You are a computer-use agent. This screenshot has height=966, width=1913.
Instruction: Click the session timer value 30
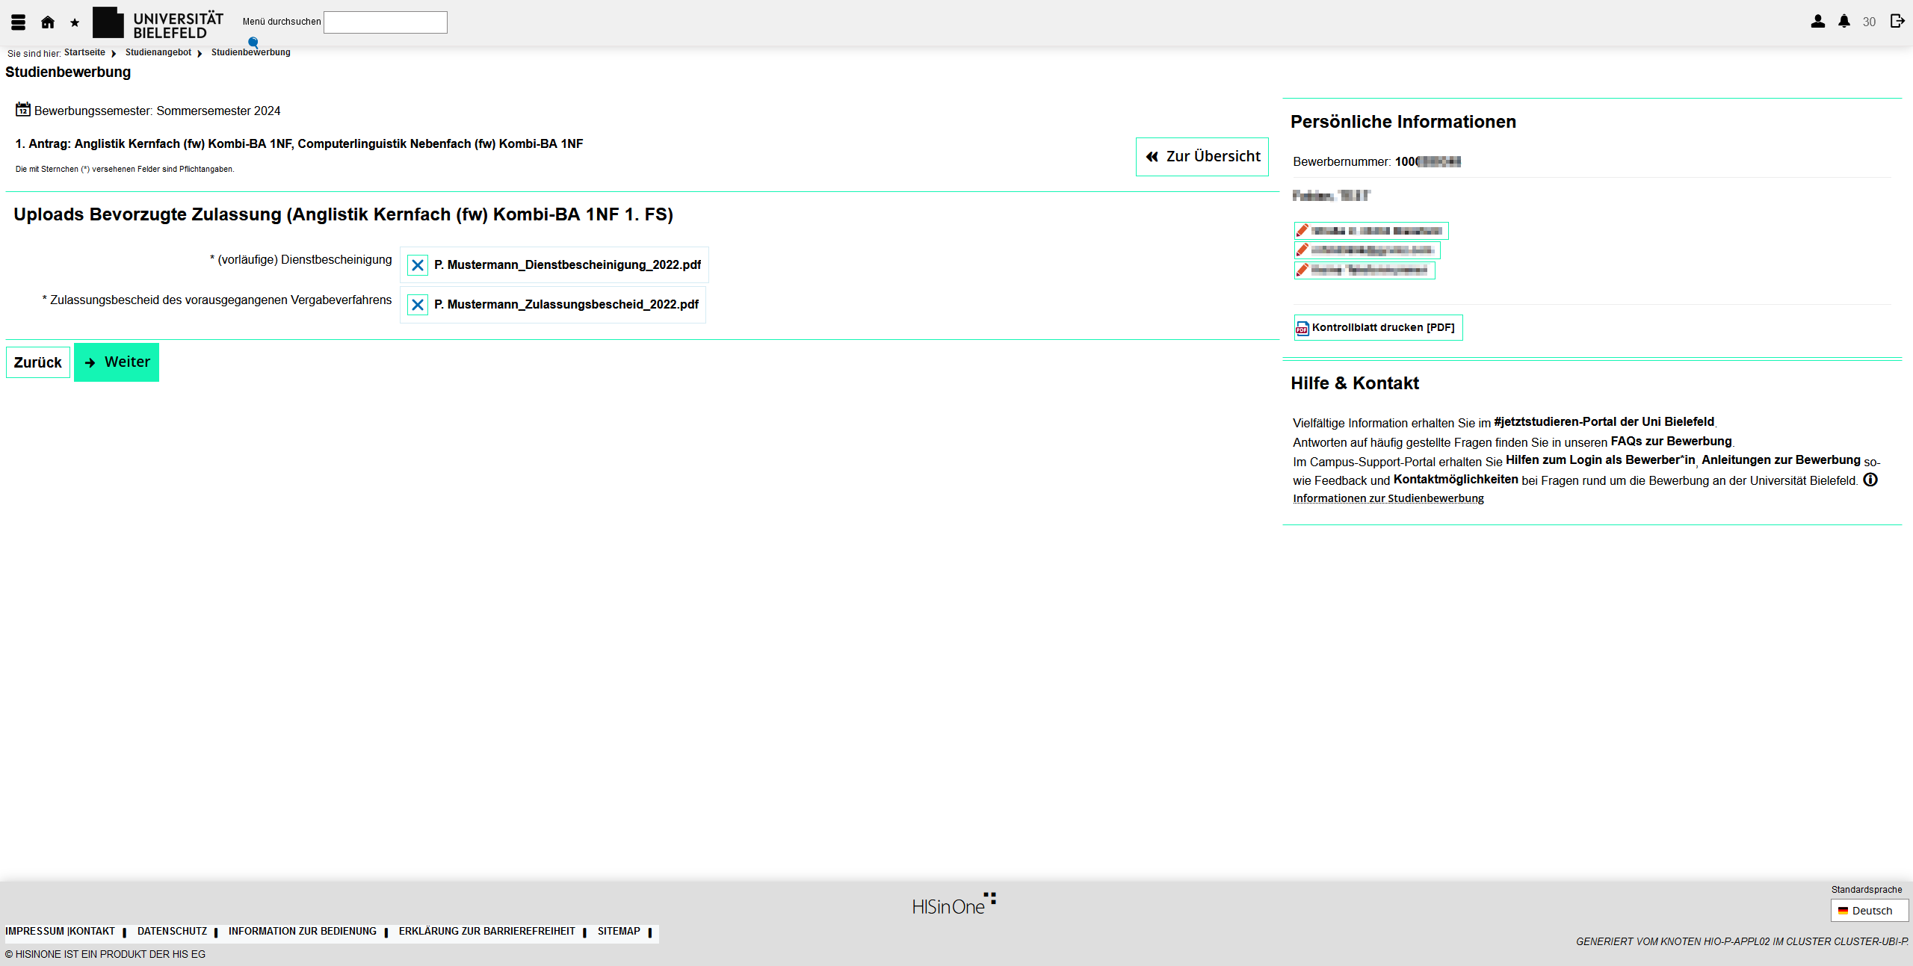point(1869,22)
